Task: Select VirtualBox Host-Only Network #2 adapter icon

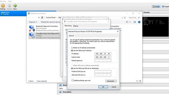Action: 32,36
